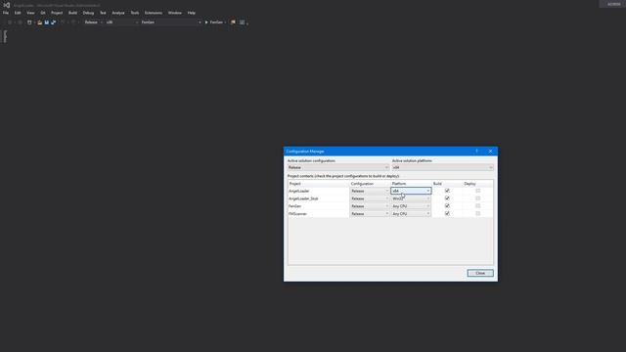Image resolution: width=626 pixels, height=352 pixels.
Task: Open FenGen's Any CPU Platform dropdown
Action: [x=411, y=206]
